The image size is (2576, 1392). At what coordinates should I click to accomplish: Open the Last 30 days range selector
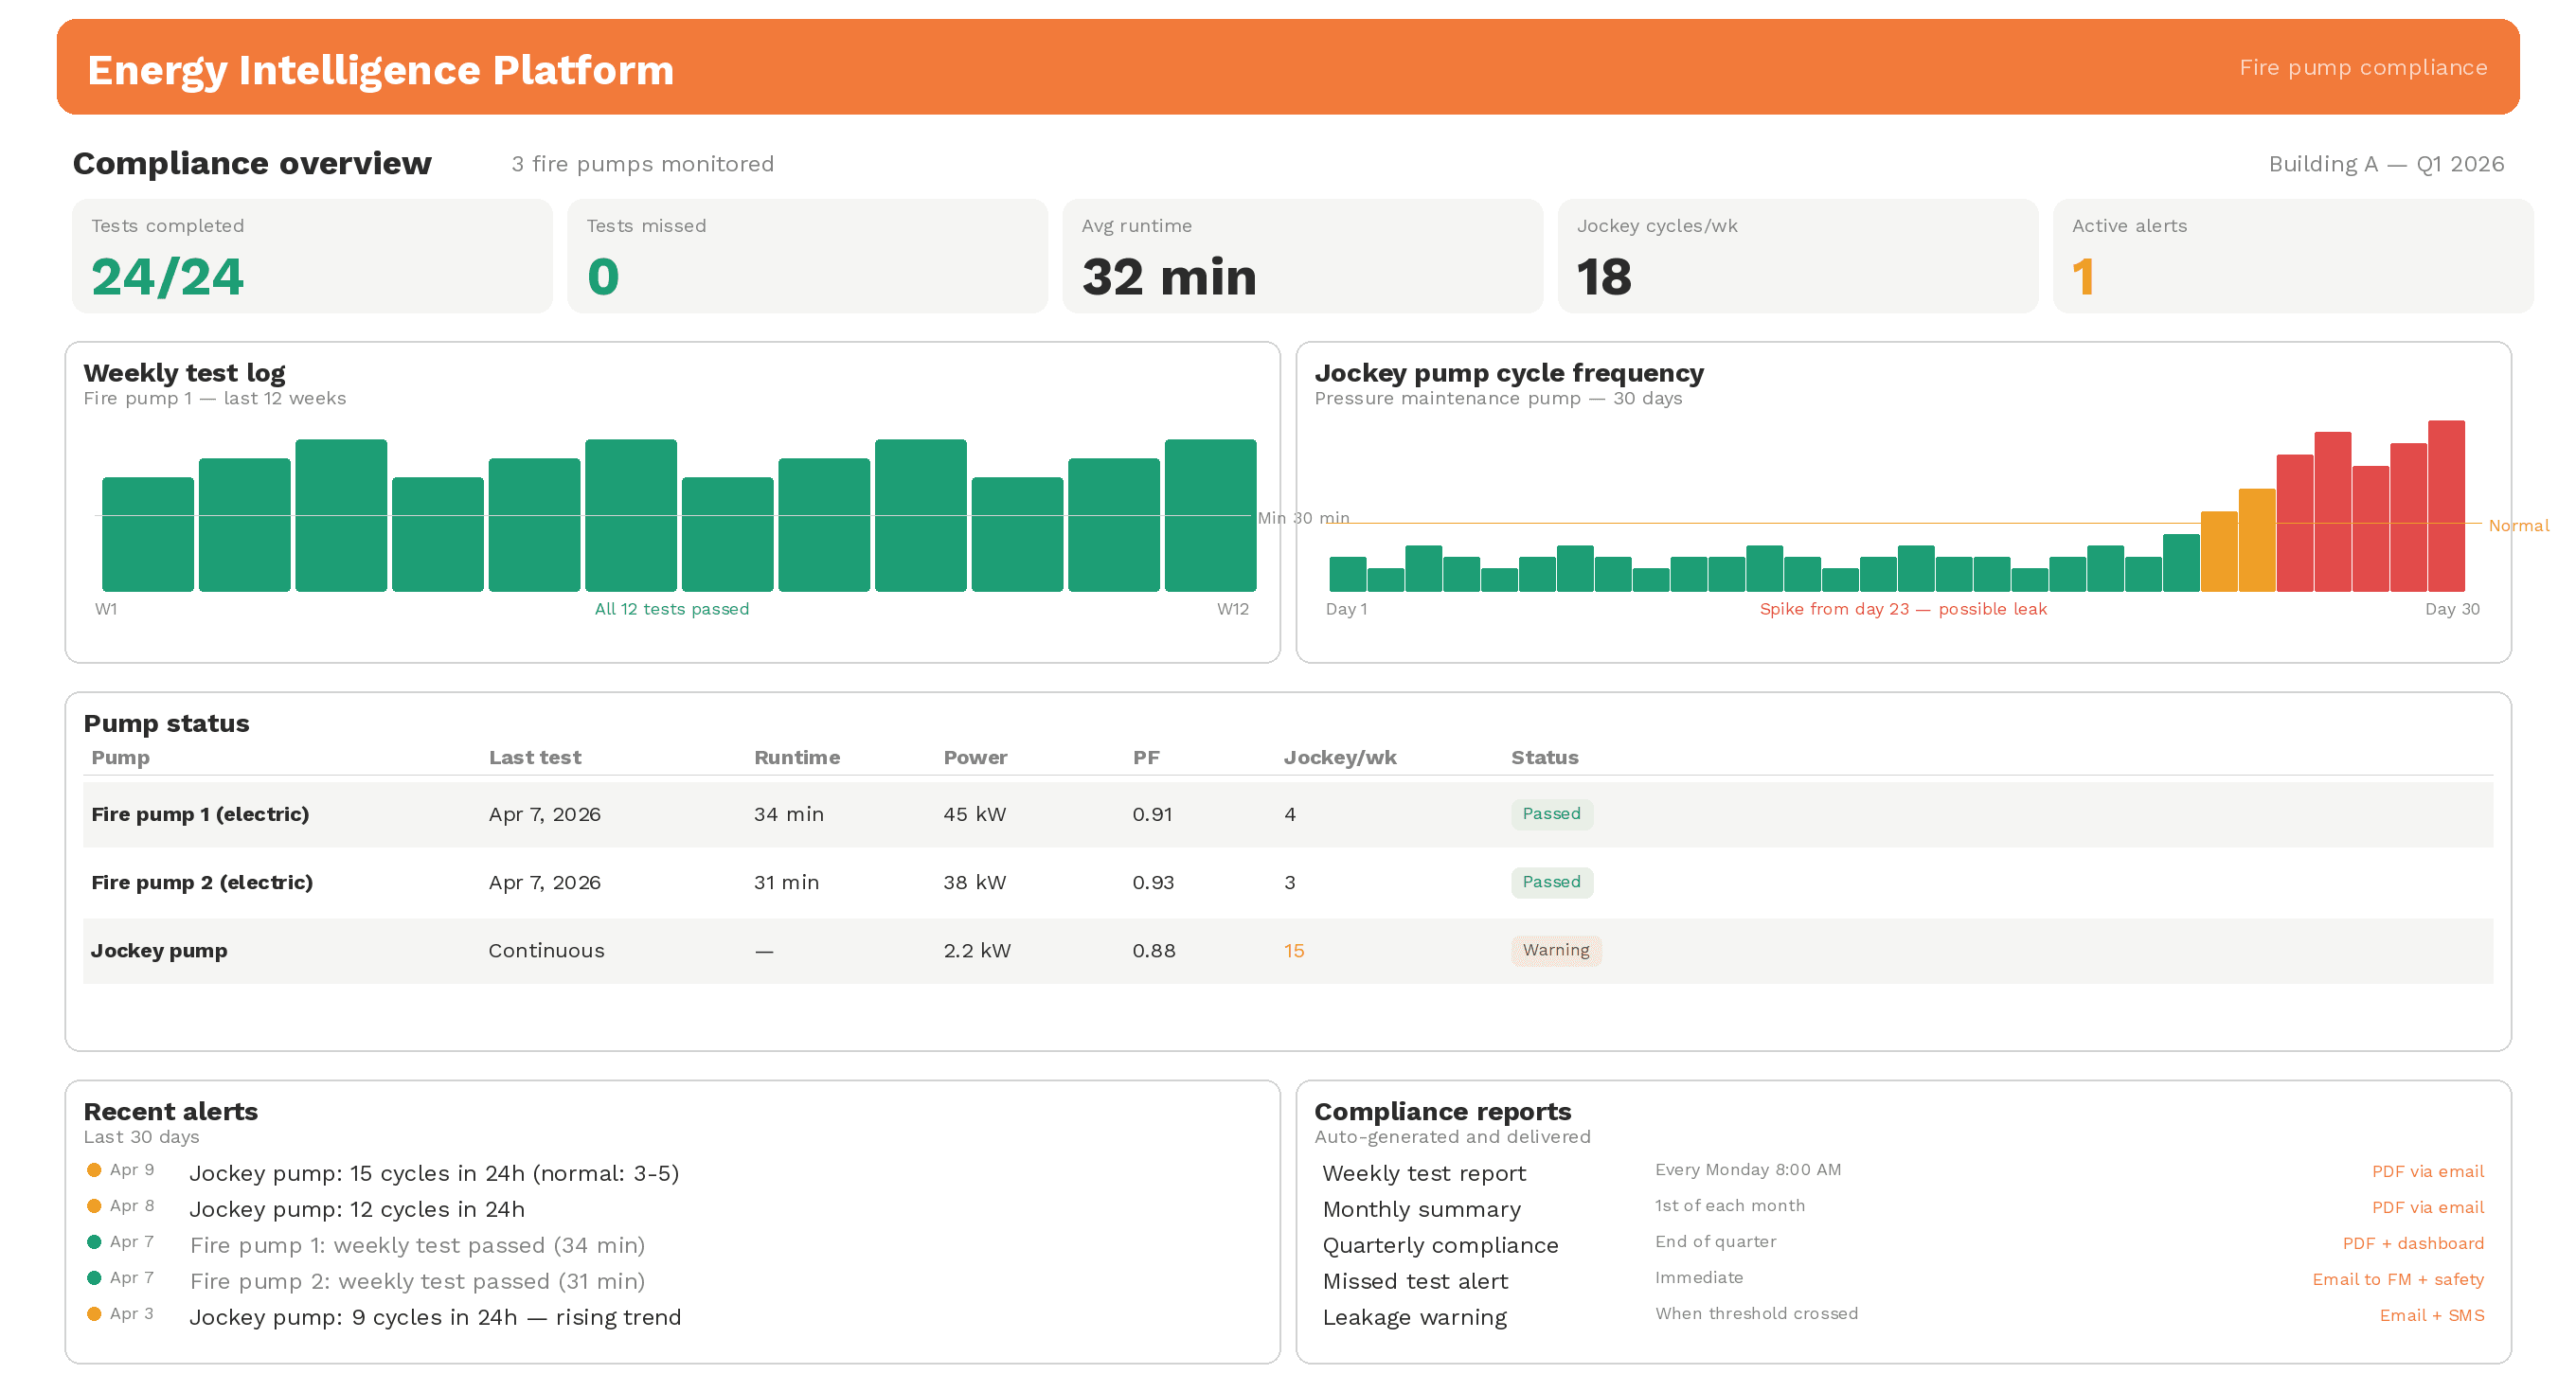[x=141, y=1137]
